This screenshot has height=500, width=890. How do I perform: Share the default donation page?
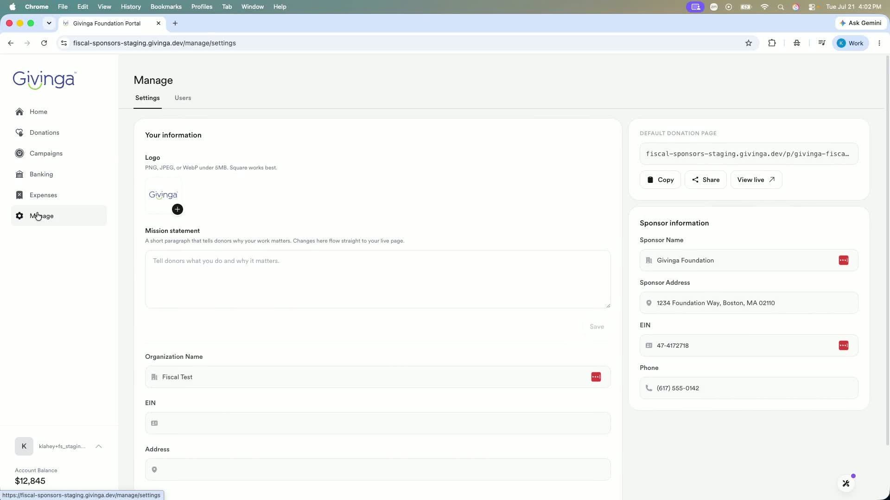tap(706, 180)
